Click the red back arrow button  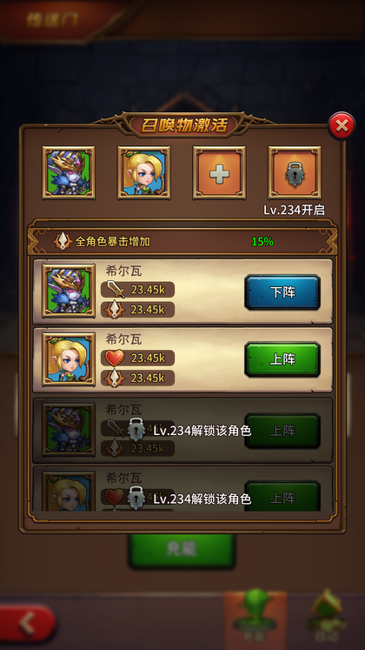click(x=27, y=623)
